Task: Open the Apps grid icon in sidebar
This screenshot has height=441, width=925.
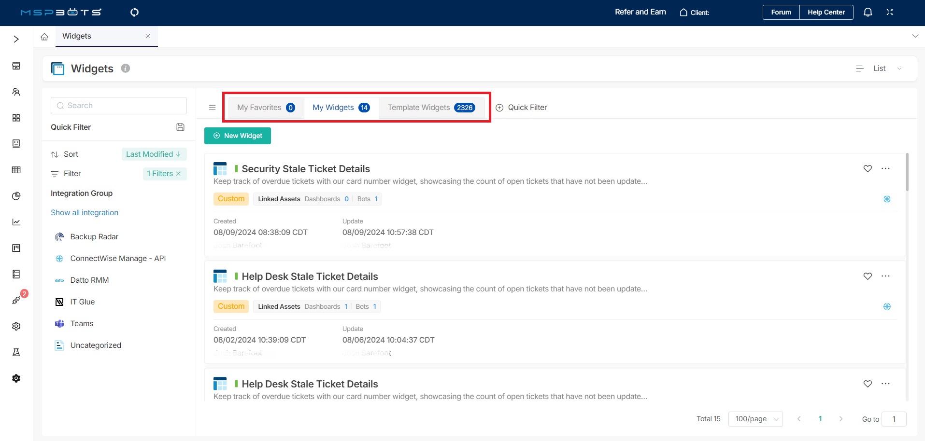Action: pyautogui.click(x=16, y=118)
